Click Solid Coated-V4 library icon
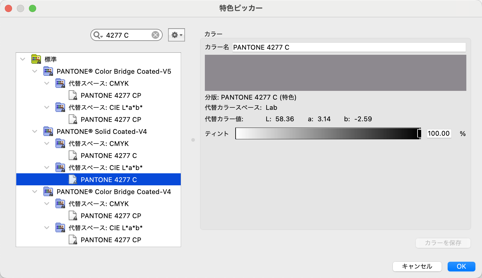482x278 pixels. coord(48,131)
